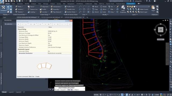
Task: Open the Annotate ribbon tab
Action: tap(20, 4)
